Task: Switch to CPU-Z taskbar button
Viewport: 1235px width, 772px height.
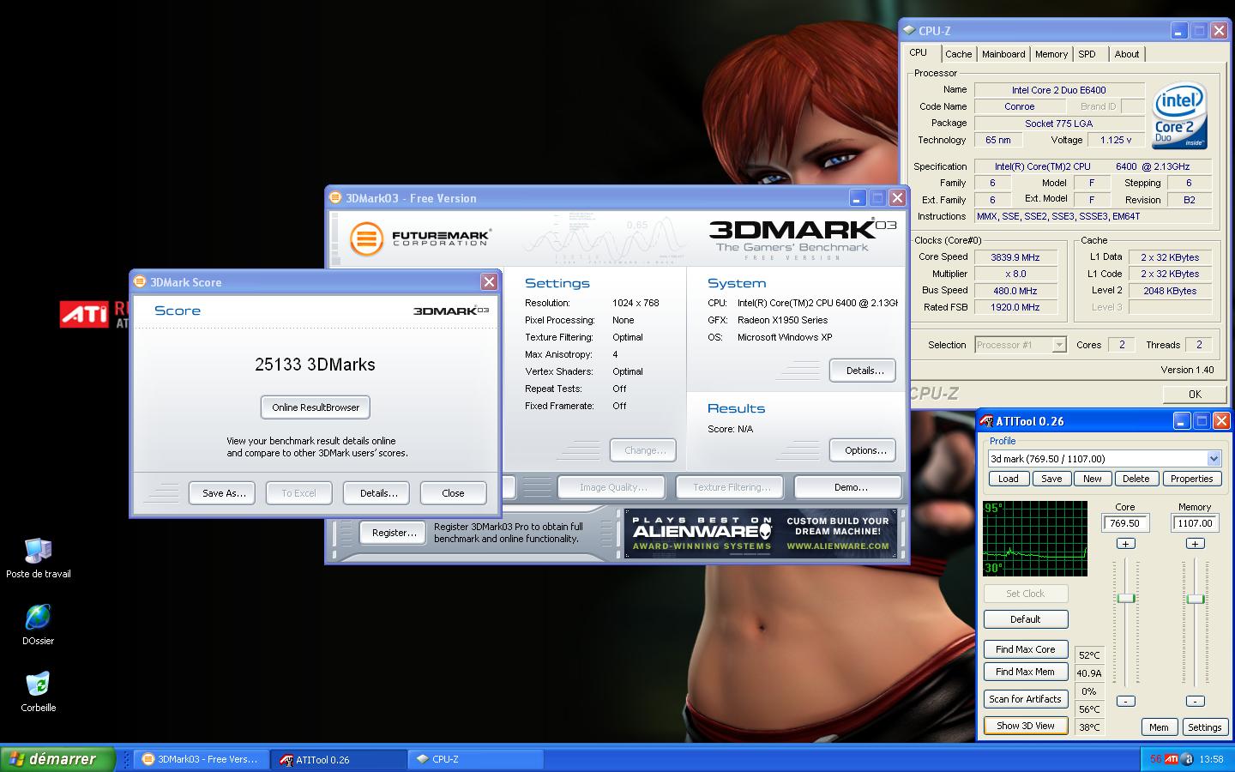Action: pyautogui.click(x=476, y=759)
